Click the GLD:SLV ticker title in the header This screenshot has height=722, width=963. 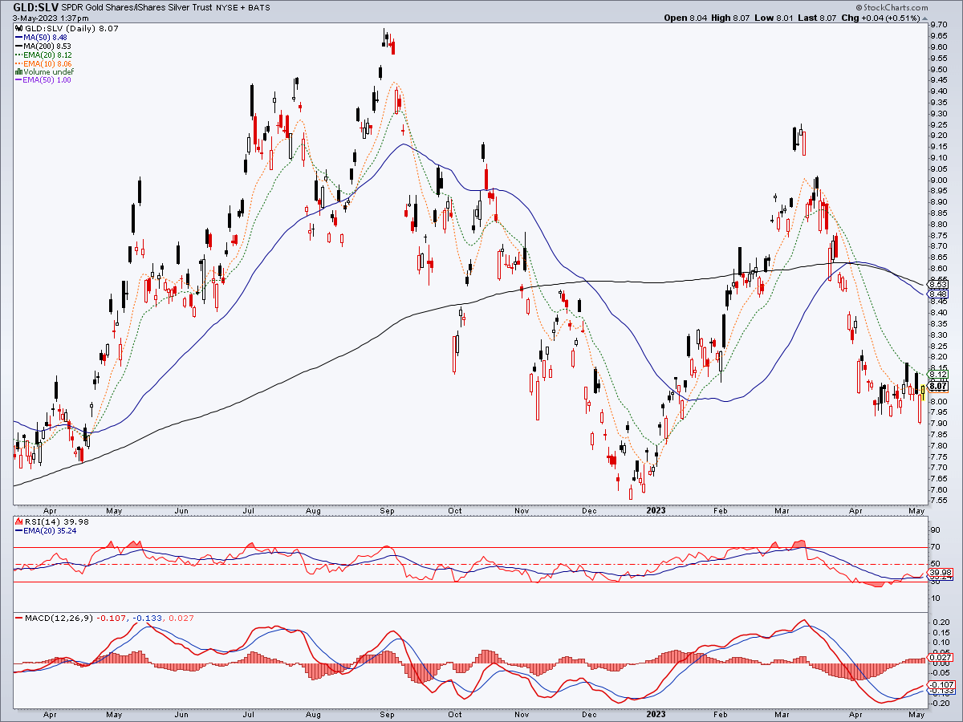coord(35,7)
